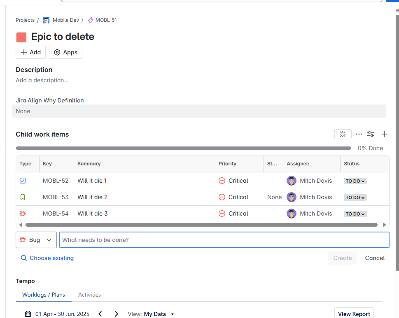
Task: Click the story bookmark icon for MOBL-53
Action: click(23, 197)
